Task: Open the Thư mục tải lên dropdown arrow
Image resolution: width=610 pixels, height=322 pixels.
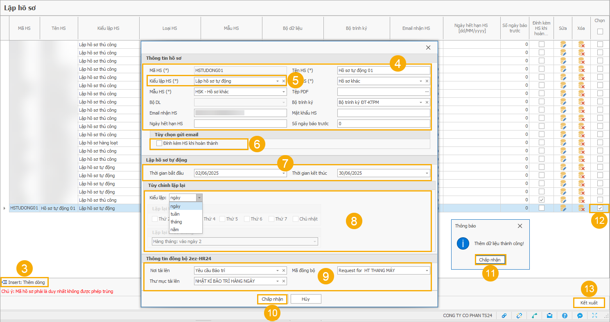Action: [277, 281]
